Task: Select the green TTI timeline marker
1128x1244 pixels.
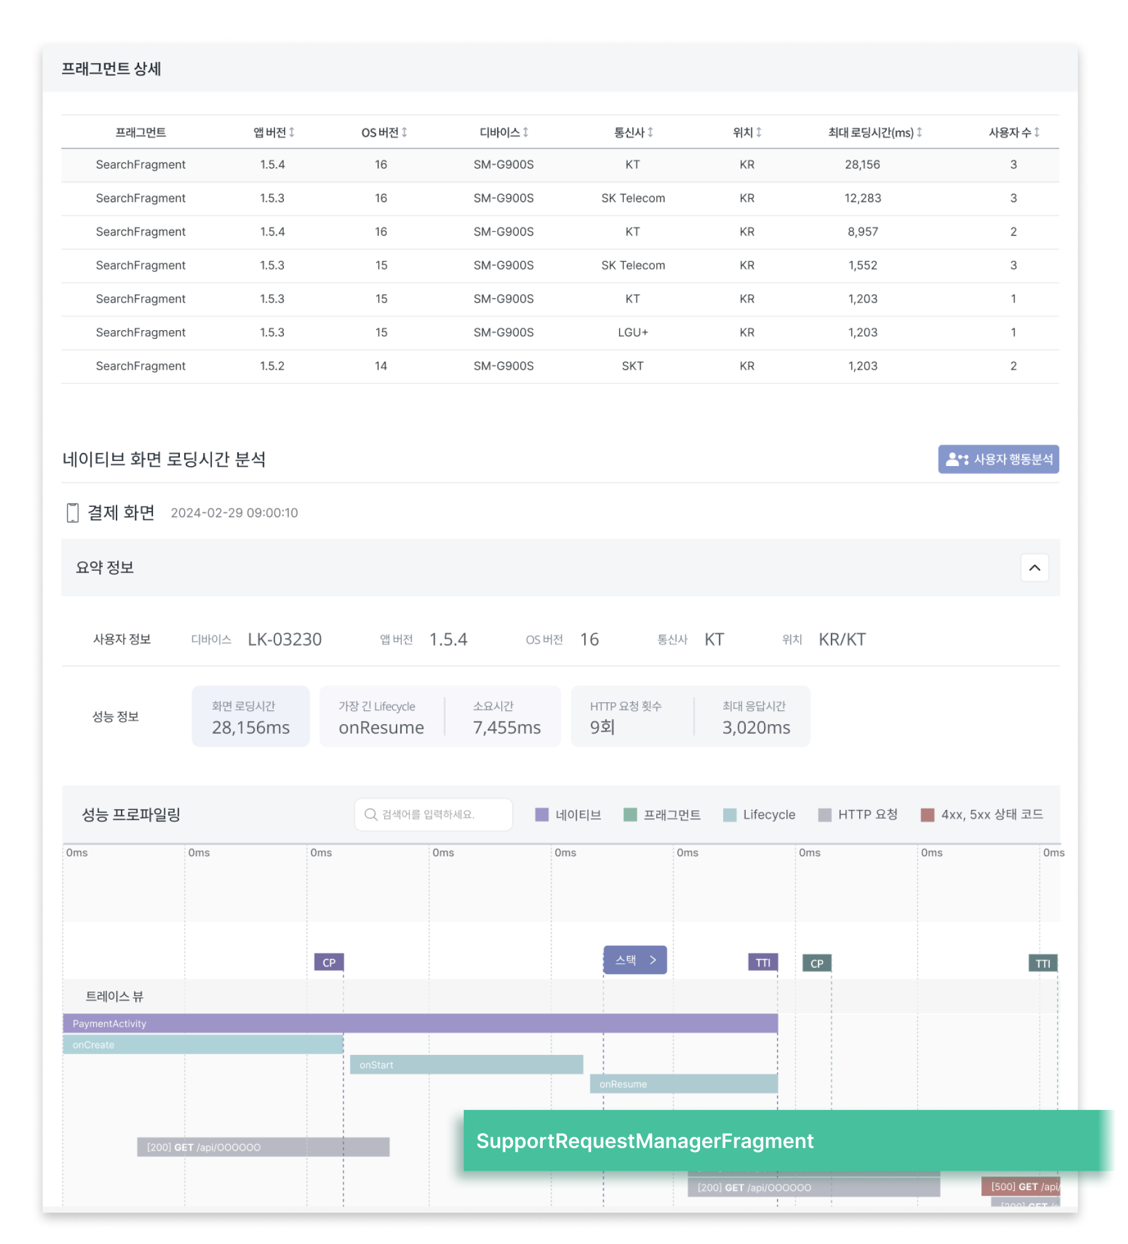Action: [1043, 963]
